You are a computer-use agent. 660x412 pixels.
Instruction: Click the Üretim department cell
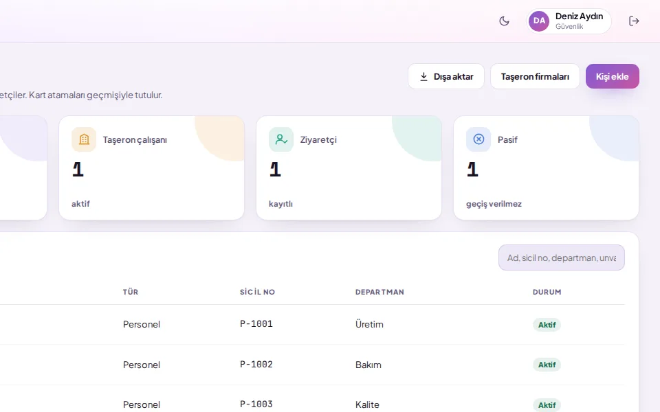(x=369, y=324)
